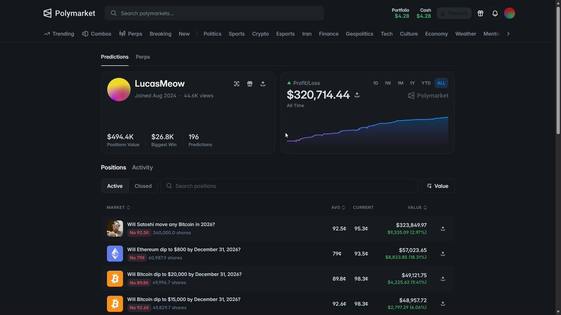
Task: Open the Value sort dropdown button
Action: click(x=438, y=186)
